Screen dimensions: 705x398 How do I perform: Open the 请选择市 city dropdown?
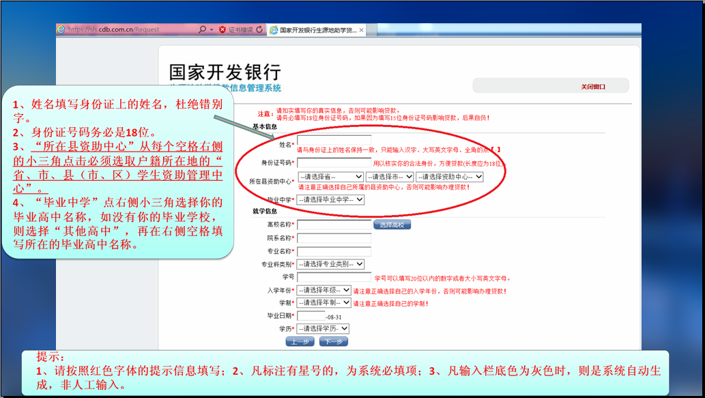click(x=389, y=177)
